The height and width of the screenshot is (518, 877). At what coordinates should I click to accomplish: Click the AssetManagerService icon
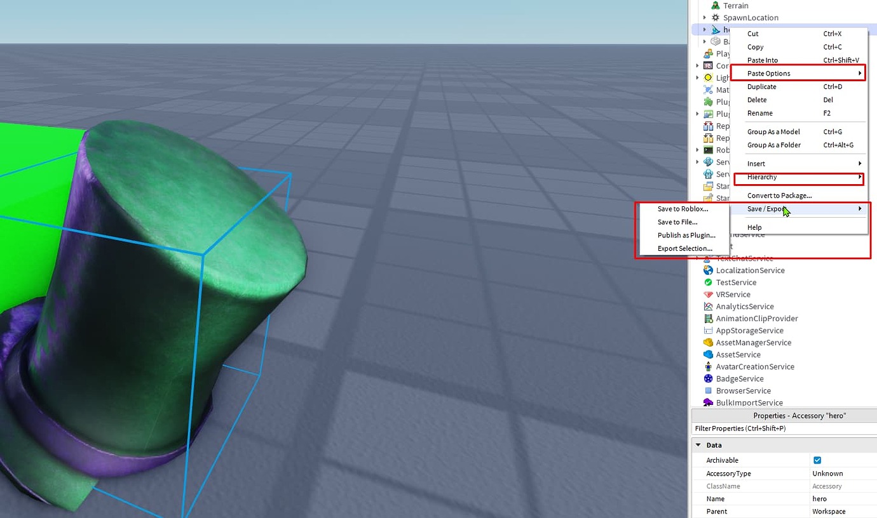click(x=708, y=343)
